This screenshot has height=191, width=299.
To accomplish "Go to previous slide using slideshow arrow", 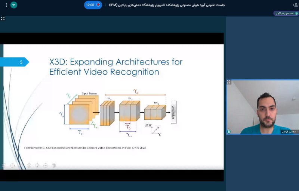I will point(4,166).
